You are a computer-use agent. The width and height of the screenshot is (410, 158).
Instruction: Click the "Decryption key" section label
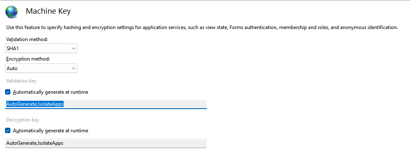[22, 120]
